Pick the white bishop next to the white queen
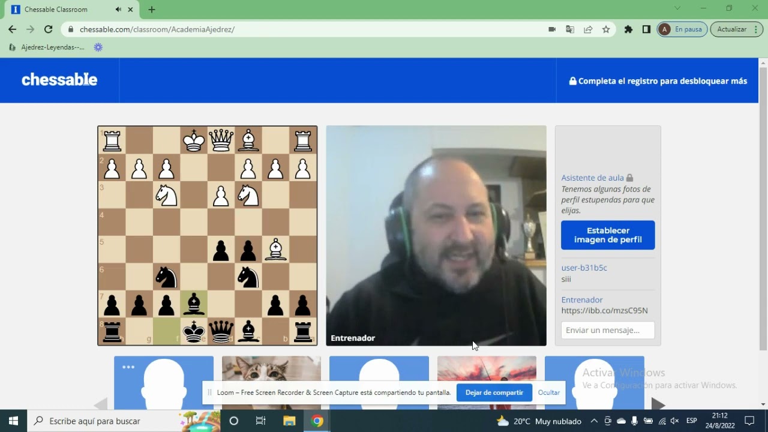Screen dimensions: 768x432 tap(248, 140)
